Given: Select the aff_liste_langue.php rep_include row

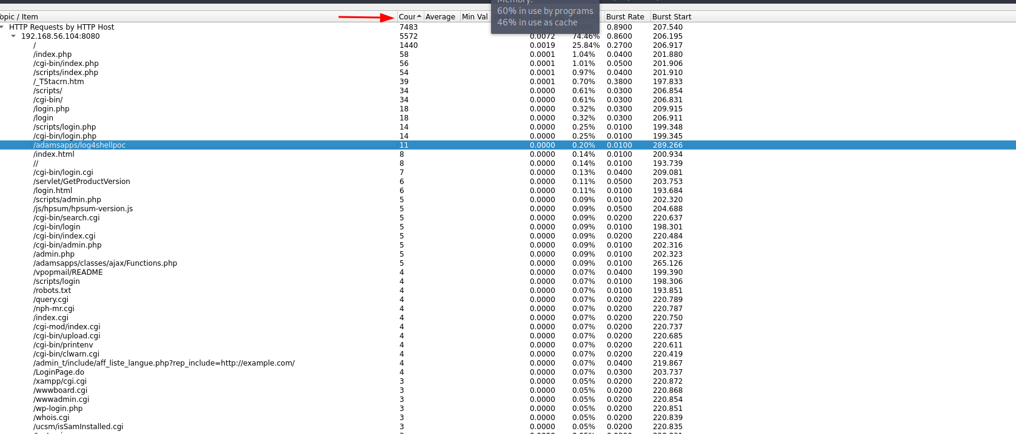Looking at the screenshot, I should point(164,363).
